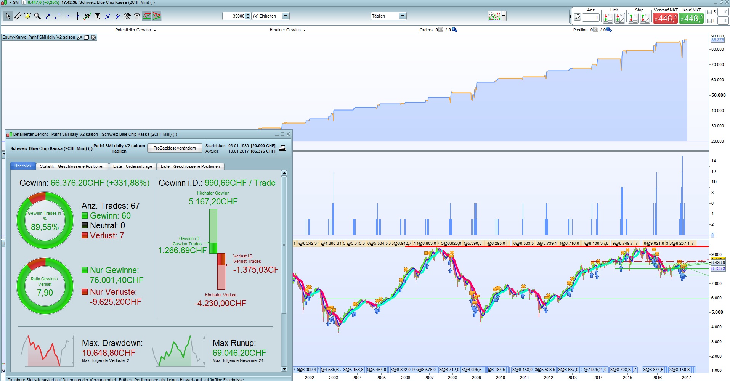The height and width of the screenshot is (381, 730).
Task: Click the 'Max Runup:' label
Action: pos(234,343)
